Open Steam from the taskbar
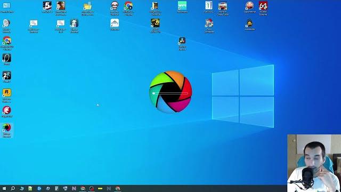This screenshot has height=192, width=341. click(48, 188)
